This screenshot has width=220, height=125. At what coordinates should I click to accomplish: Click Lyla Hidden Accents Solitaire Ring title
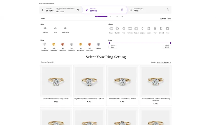tap(155, 100)
